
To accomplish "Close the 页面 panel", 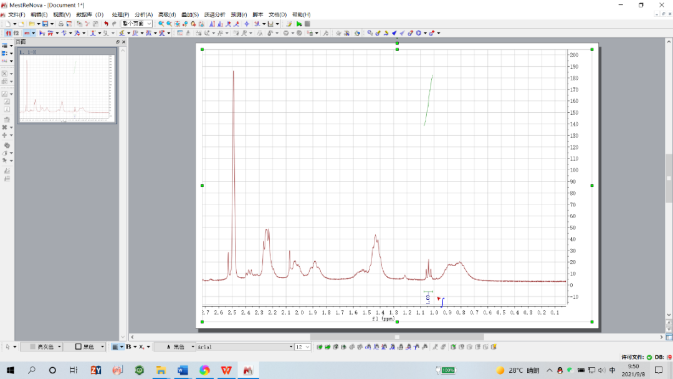I will 123,42.
